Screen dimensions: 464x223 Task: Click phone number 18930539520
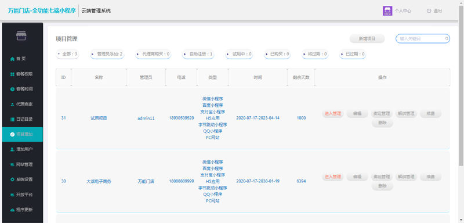[x=182, y=118]
